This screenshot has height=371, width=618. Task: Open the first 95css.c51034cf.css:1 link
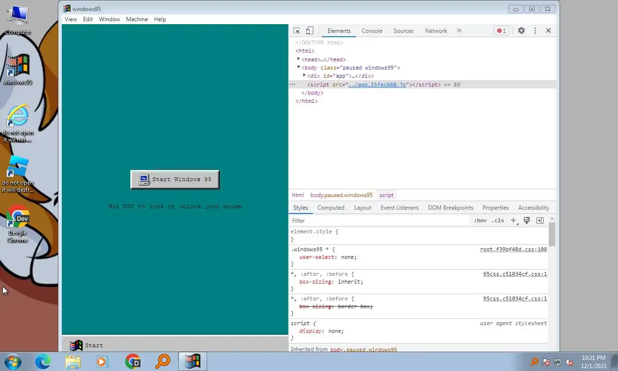click(x=515, y=274)
